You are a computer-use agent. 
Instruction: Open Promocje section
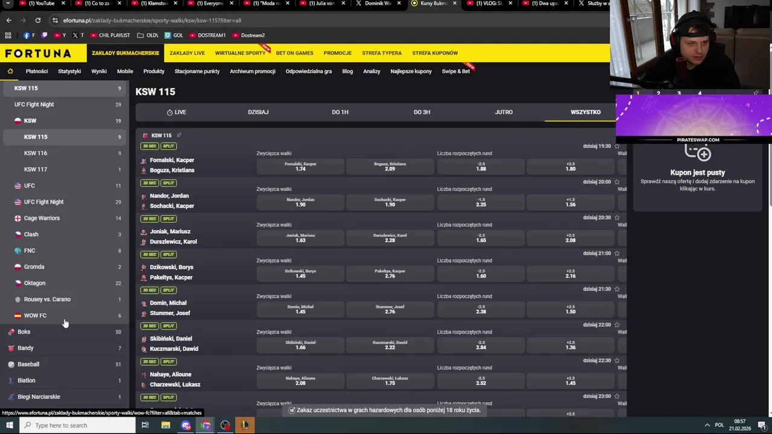(x=337, y=53)
